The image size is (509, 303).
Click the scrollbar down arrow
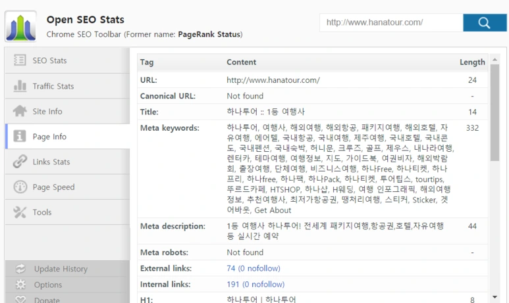point(495,297)
